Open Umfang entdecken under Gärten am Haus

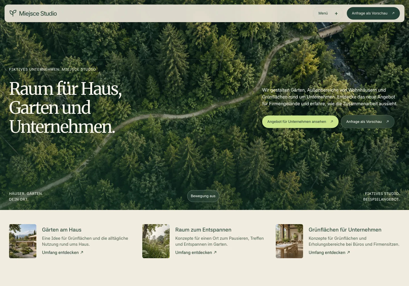63,253
